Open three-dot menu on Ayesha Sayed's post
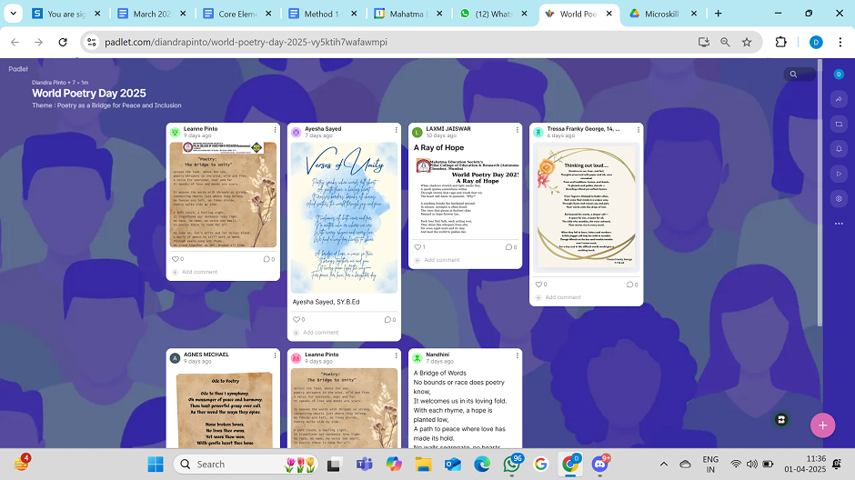This screenshot has width=855, height=480. (394, 132)
